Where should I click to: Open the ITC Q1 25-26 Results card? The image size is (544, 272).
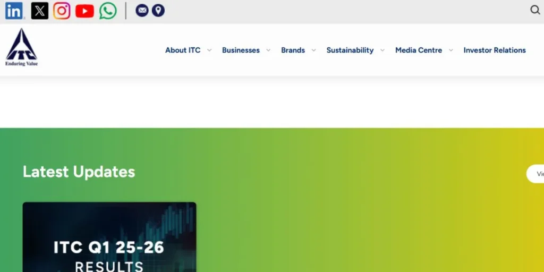pos(109,237)
